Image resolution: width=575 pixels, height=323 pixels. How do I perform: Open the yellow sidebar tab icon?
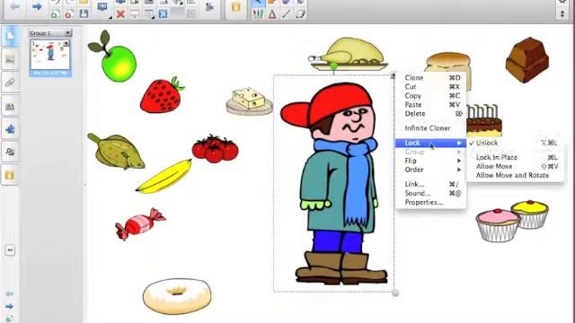(x=10, y=175)
